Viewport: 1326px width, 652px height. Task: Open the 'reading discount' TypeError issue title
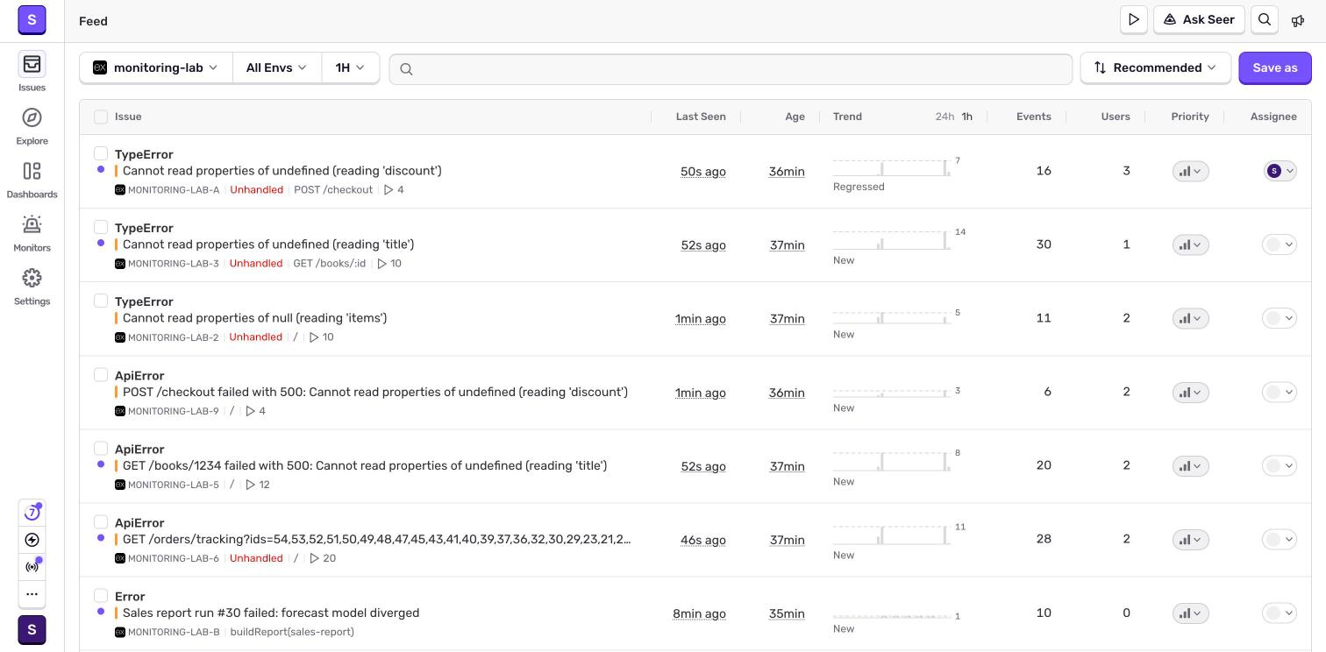point(282,171)
